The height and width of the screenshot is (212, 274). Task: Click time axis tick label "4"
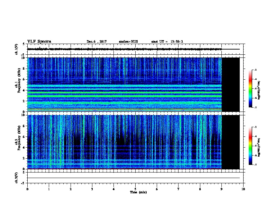tap(114, 189)
